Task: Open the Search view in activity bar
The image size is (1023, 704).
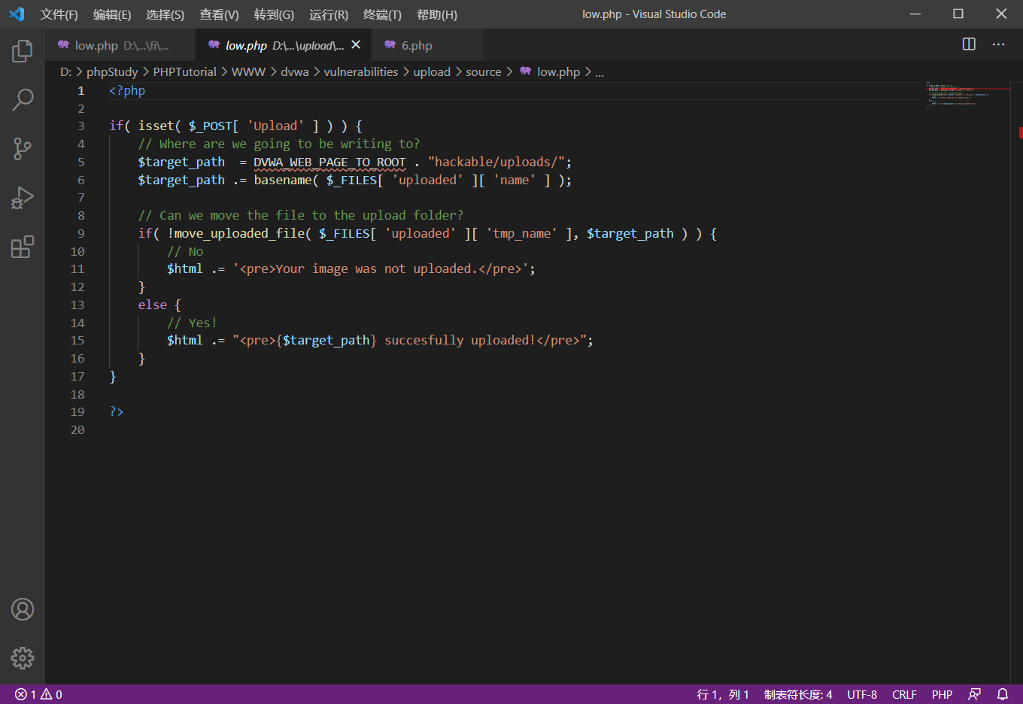Action: point(23,99)
